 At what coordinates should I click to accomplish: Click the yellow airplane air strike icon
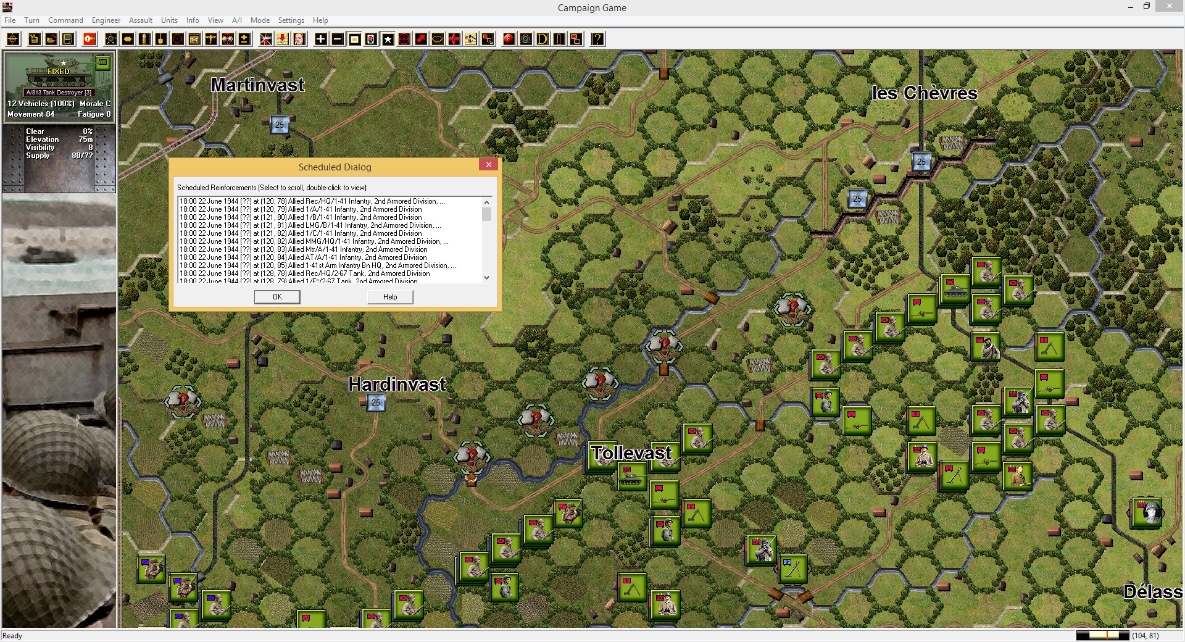pos(211,39)
